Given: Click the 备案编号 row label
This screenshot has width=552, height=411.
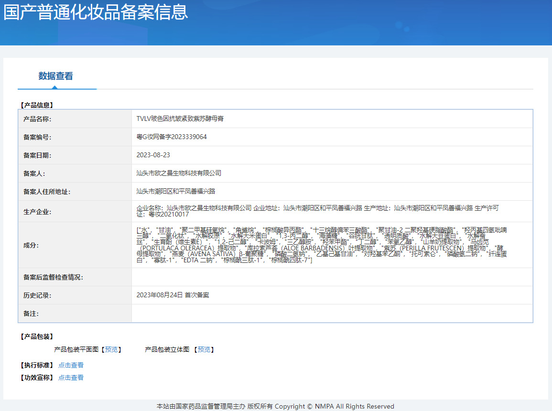Looking at the screenshot, I should click(37, 137).
